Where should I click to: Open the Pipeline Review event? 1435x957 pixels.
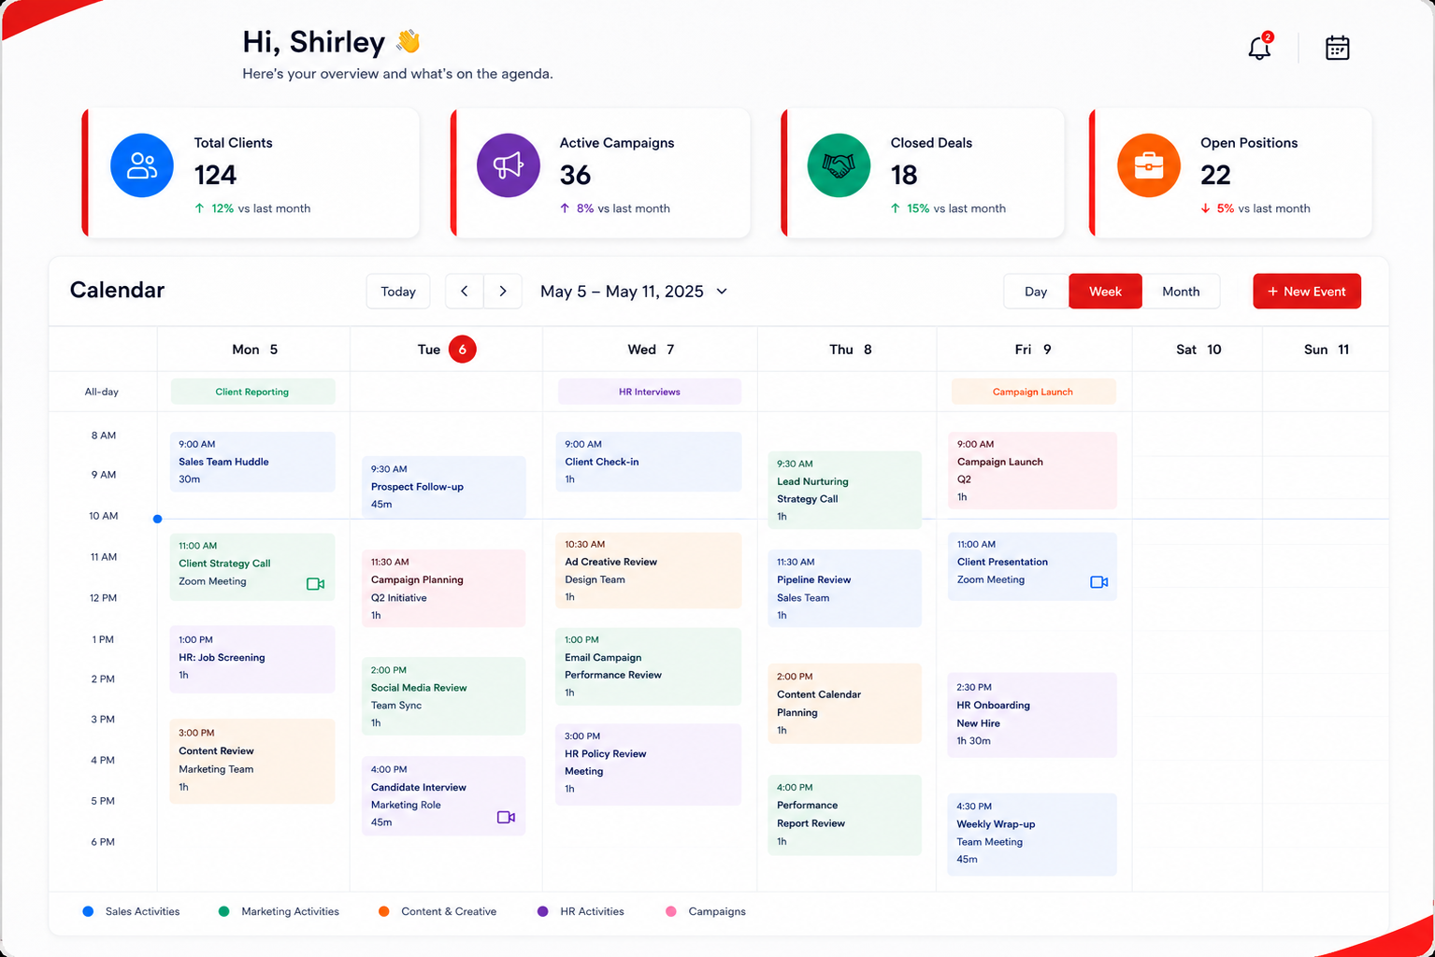(x=845, y=588)
